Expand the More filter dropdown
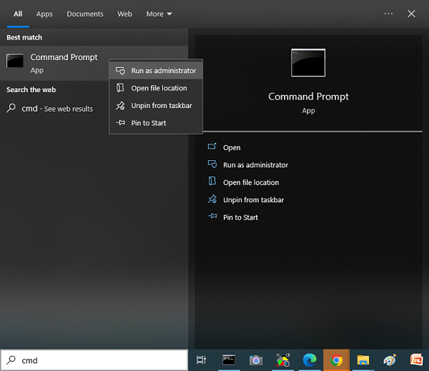Viewport: 429px width, 371px height. coord(159,14)
